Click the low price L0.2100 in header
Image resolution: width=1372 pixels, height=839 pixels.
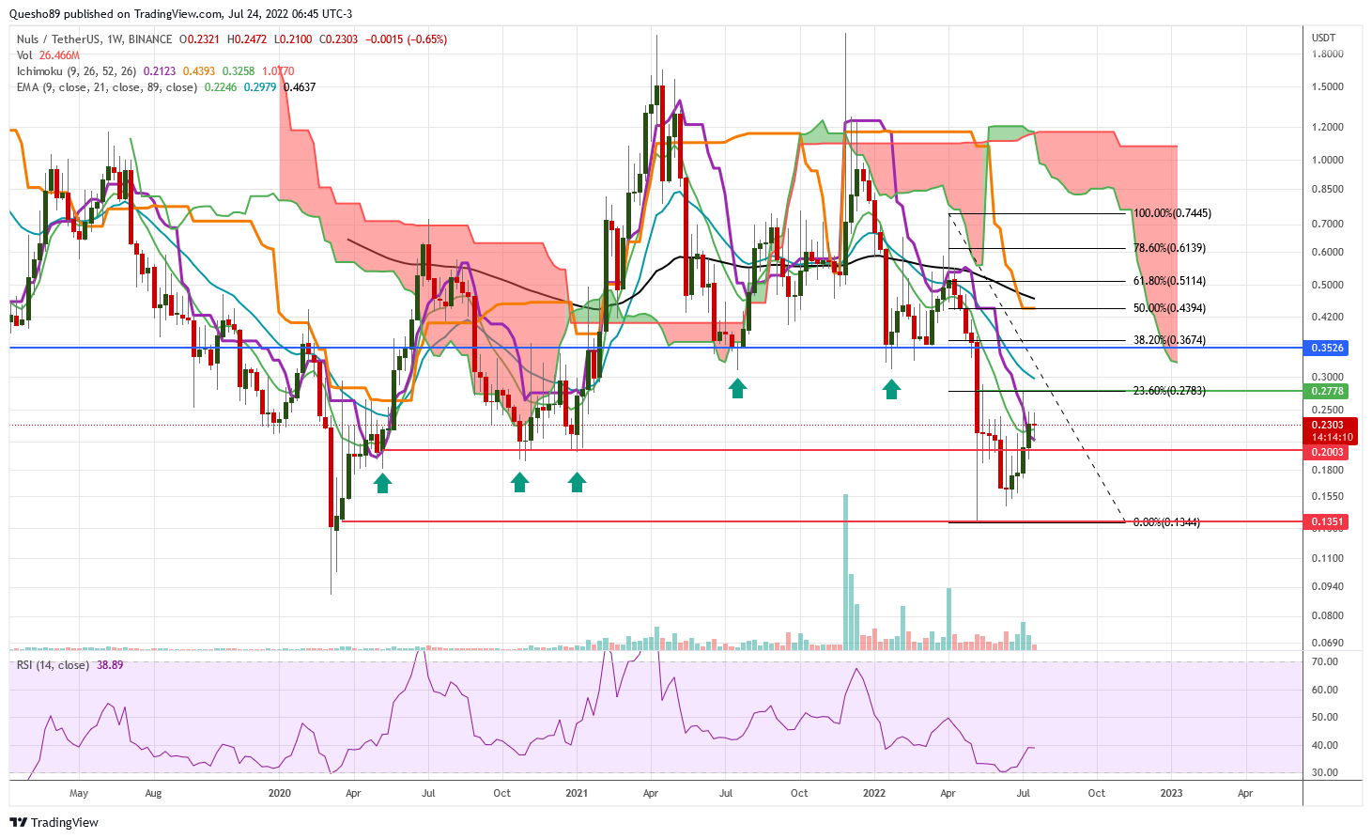(x=292, y=39)
